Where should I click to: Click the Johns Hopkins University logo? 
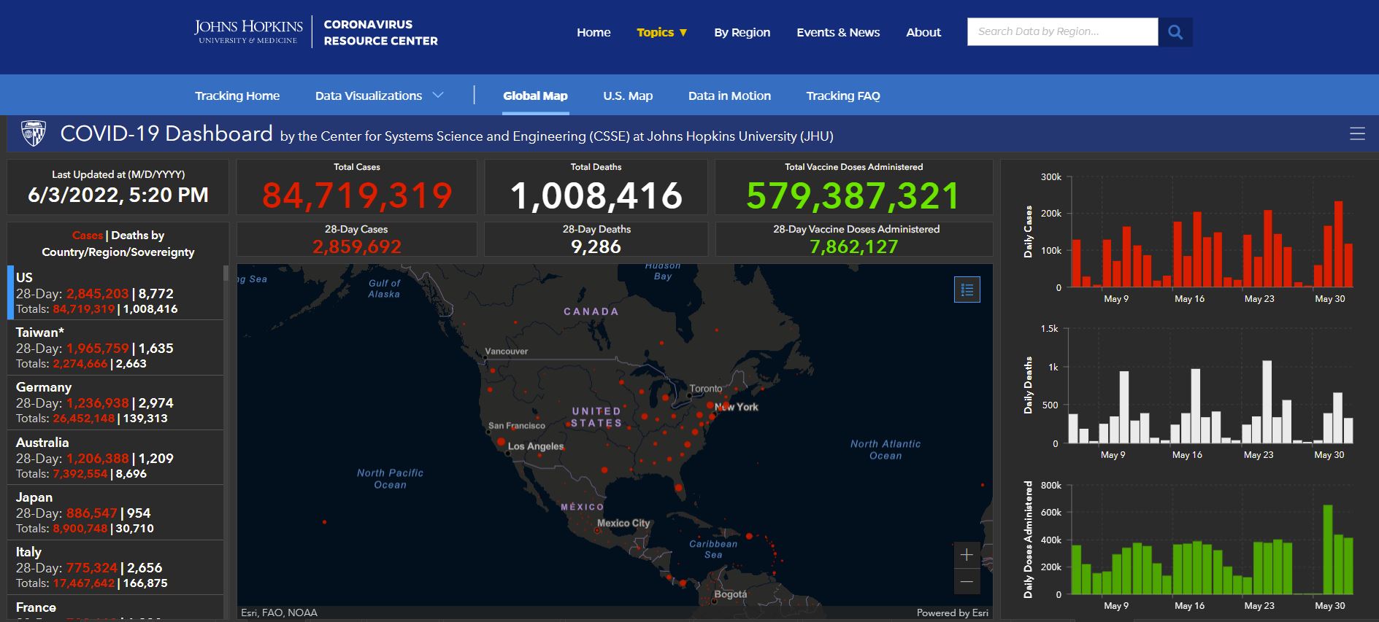[248, 31]
